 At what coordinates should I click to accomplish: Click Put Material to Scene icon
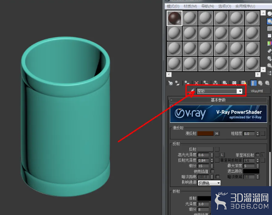[178, 83]
